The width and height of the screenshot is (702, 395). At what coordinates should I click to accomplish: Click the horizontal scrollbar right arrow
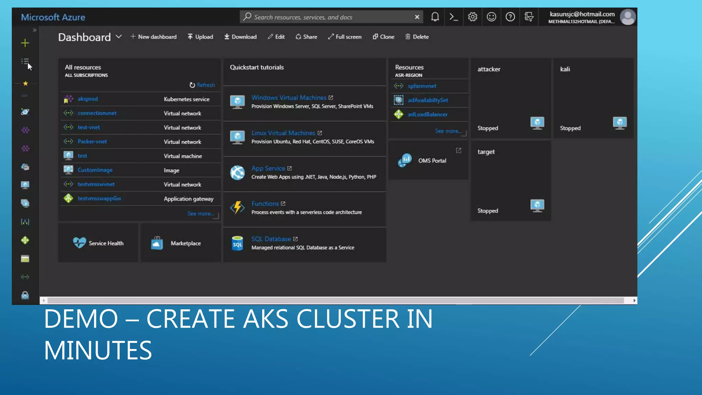coord(634,300)
